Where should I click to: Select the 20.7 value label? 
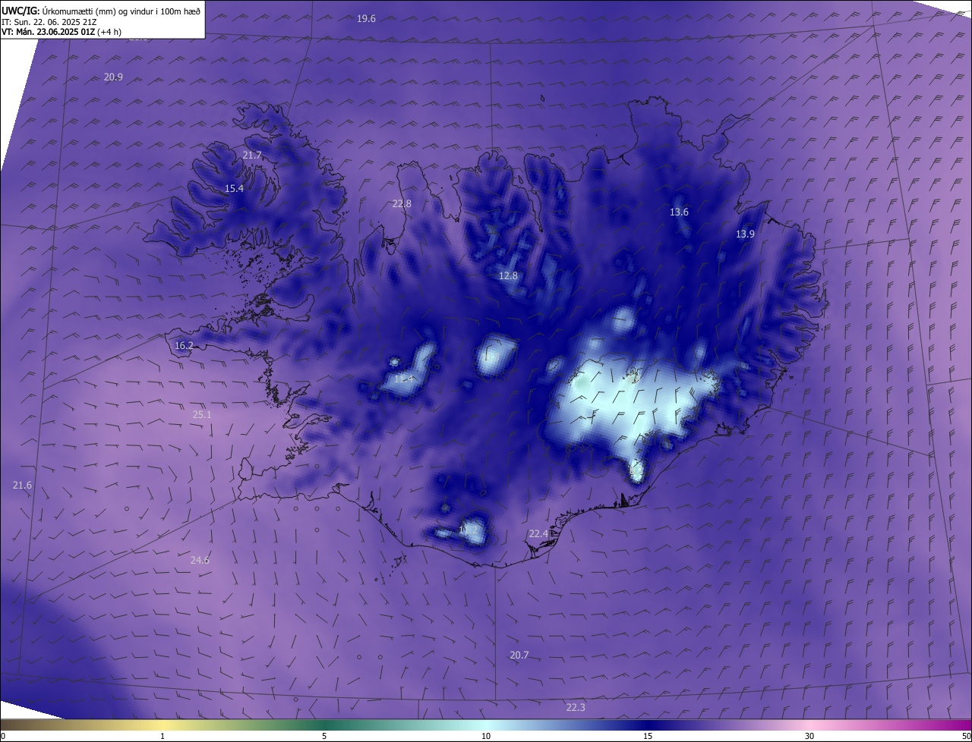[519, 655]
